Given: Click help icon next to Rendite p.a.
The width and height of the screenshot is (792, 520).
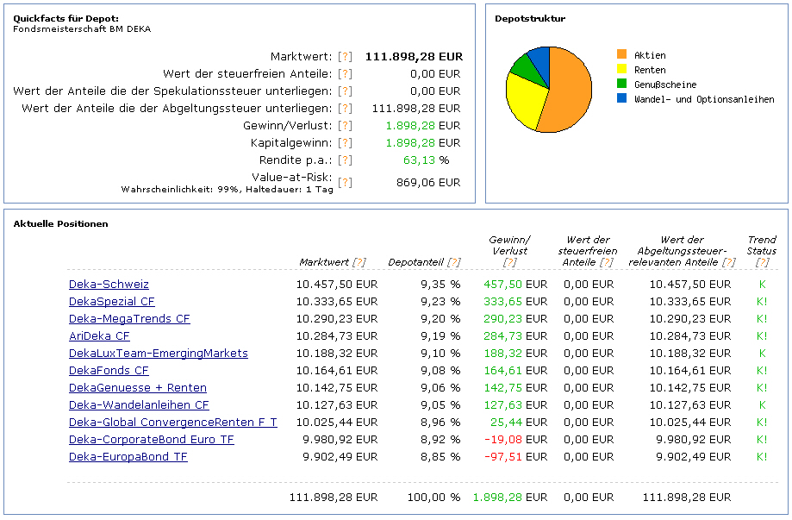Looking at the screenshot, I should click(345, 160).
